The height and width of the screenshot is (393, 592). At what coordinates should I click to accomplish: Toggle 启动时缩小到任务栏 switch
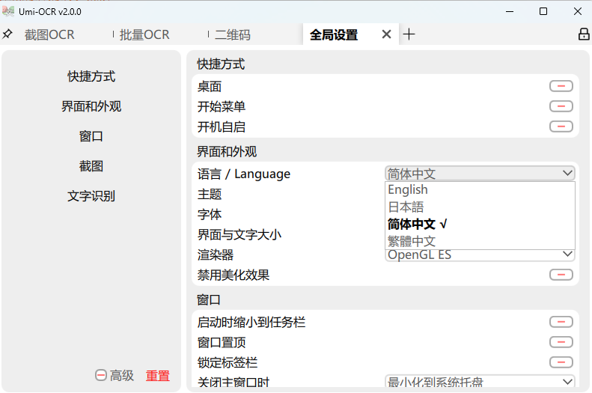point(561,323)
